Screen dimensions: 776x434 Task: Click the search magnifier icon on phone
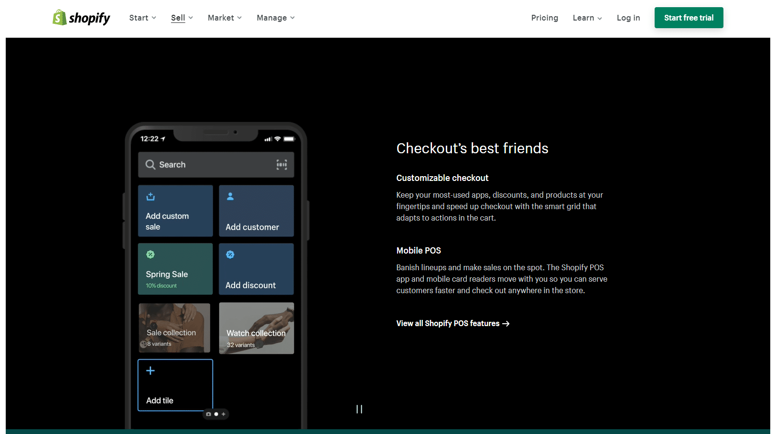[151, 165]
